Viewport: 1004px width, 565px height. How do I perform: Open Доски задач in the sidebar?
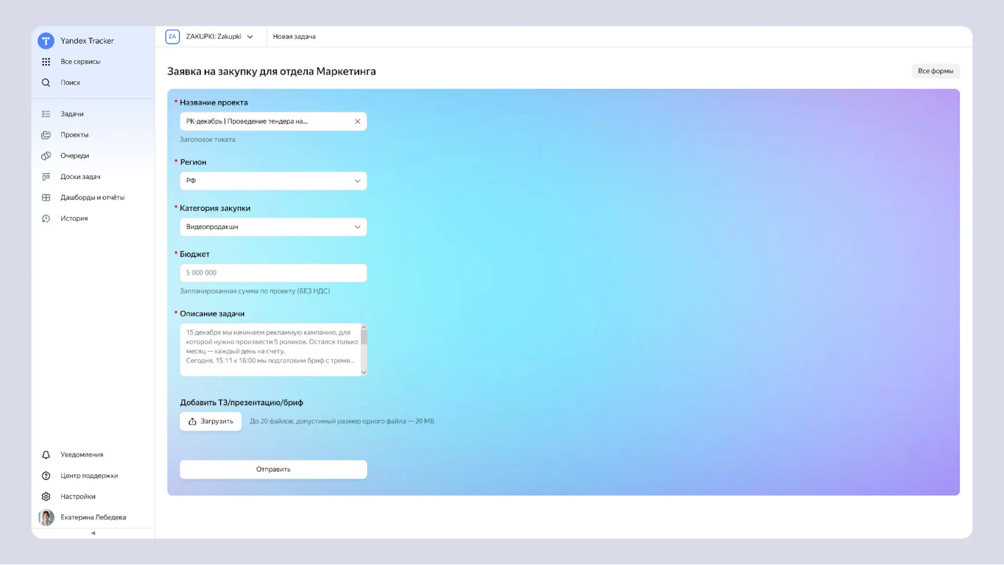coord(80,177)
